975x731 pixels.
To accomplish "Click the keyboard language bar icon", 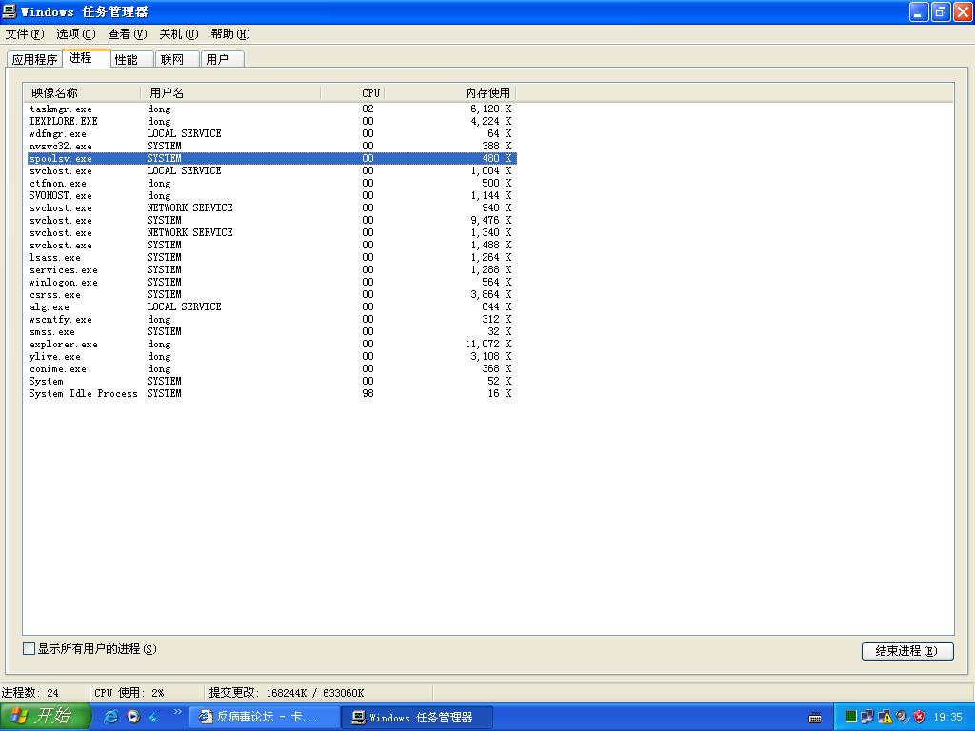I will pos(815,718).
